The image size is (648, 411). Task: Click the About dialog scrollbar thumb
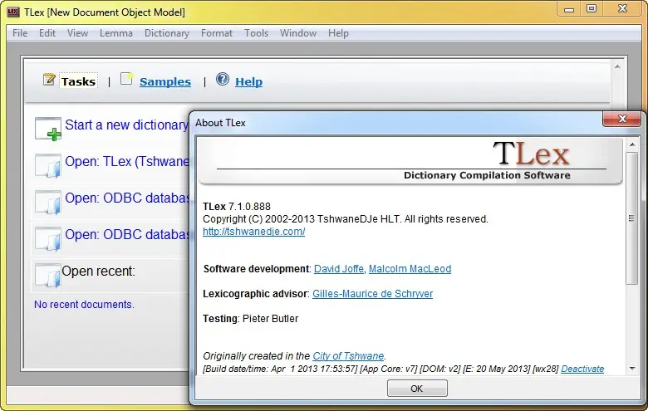pyautogui.click(x=632, y=218)
